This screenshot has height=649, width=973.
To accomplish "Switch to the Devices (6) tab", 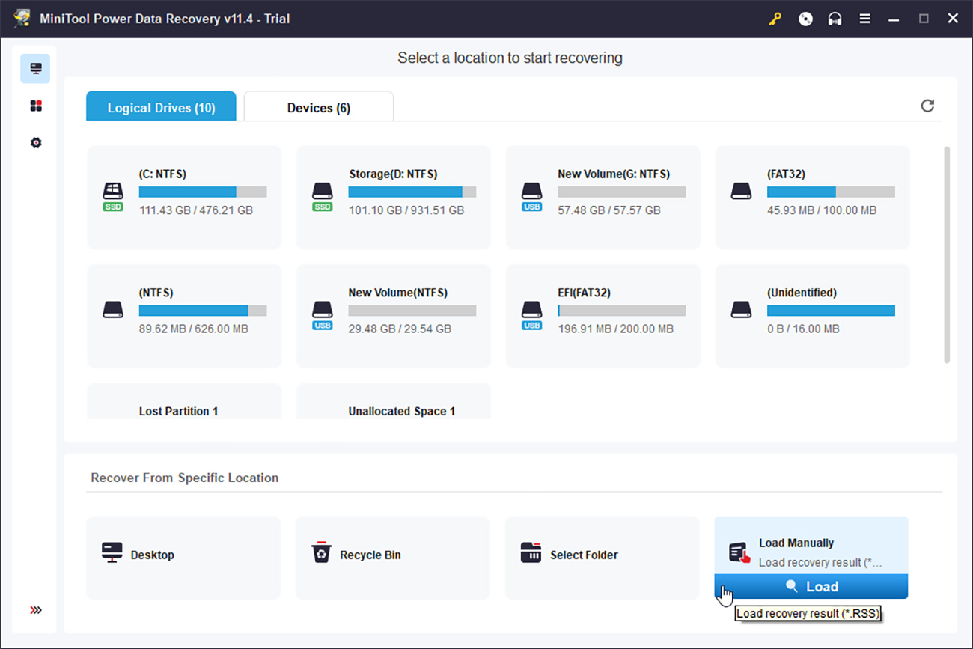I will [318, 107].
